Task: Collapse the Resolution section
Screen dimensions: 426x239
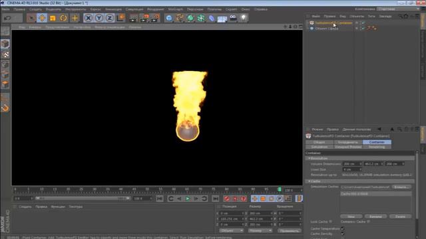Action: click(x=310, y=158)
